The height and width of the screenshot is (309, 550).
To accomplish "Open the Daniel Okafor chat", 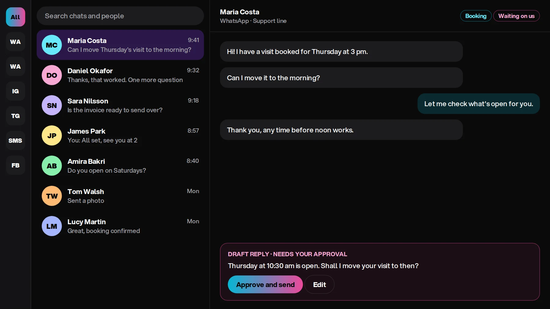I will (x=120, y=75).
